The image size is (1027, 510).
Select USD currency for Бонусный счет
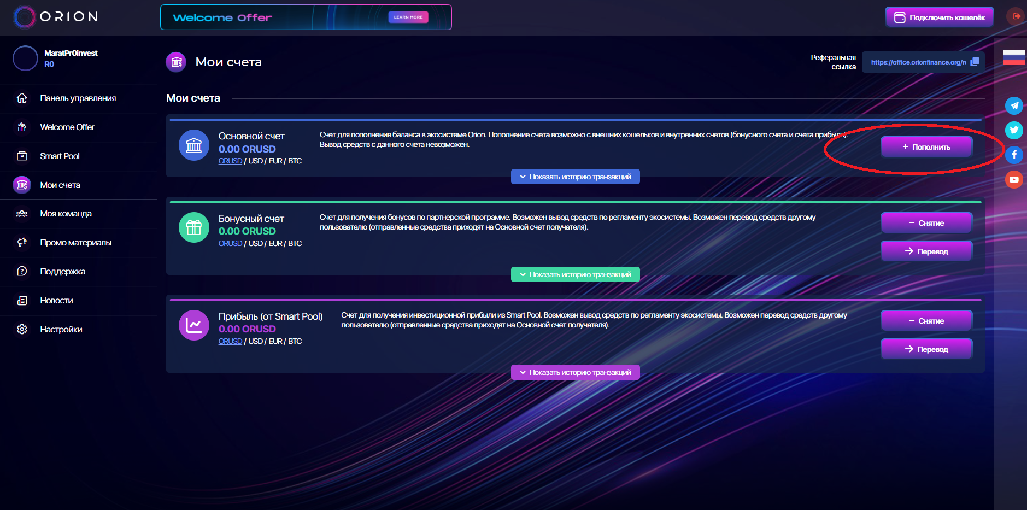point(256,244)
